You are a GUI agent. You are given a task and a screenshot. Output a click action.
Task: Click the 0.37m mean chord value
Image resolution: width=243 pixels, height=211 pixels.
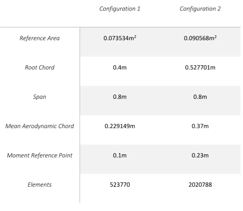(x=200, y=126)
